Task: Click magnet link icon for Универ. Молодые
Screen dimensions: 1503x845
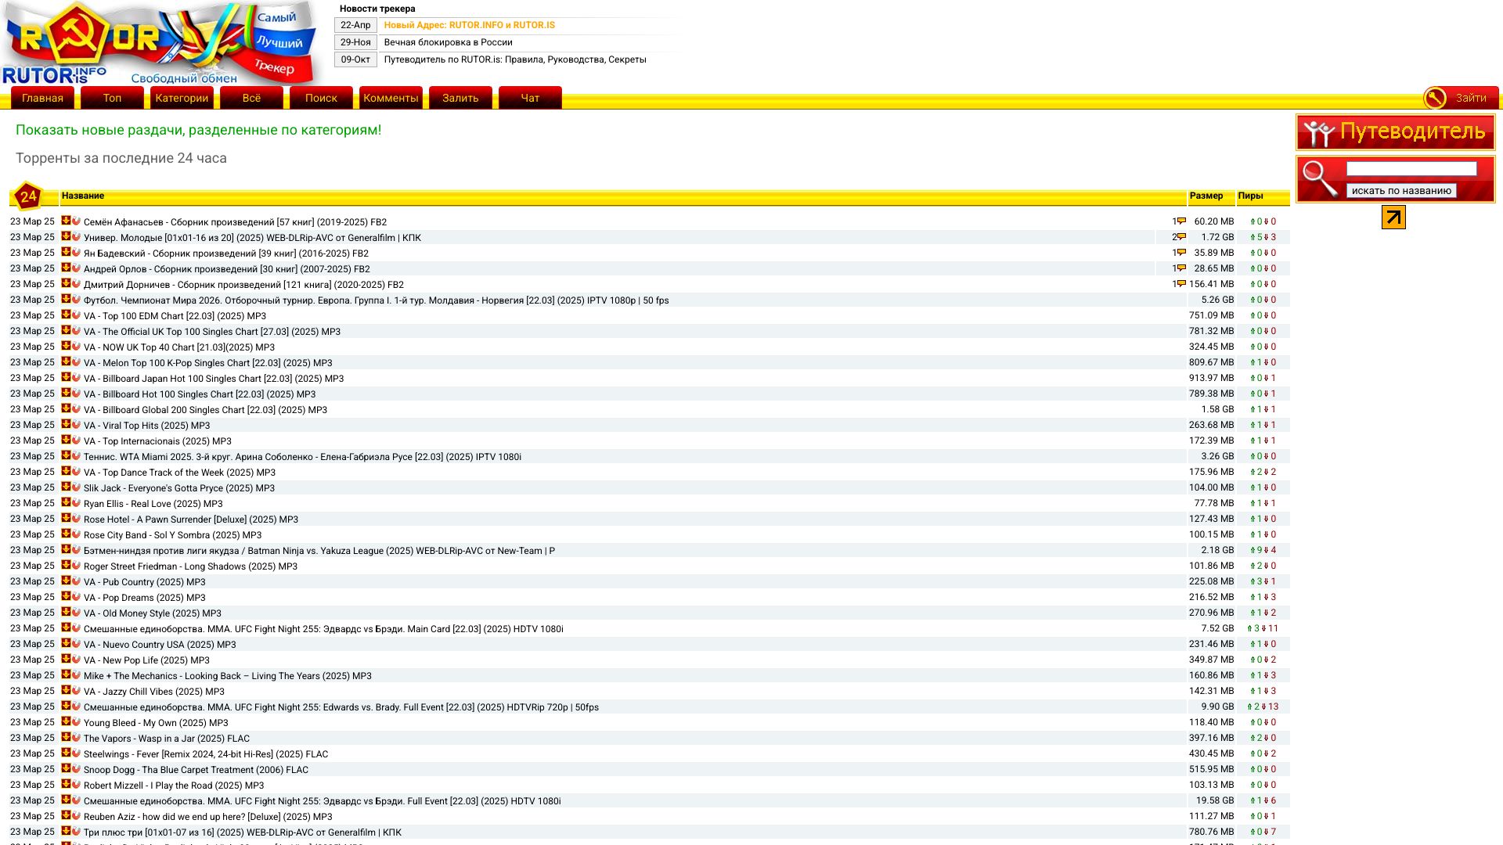Action: (76, 237)
